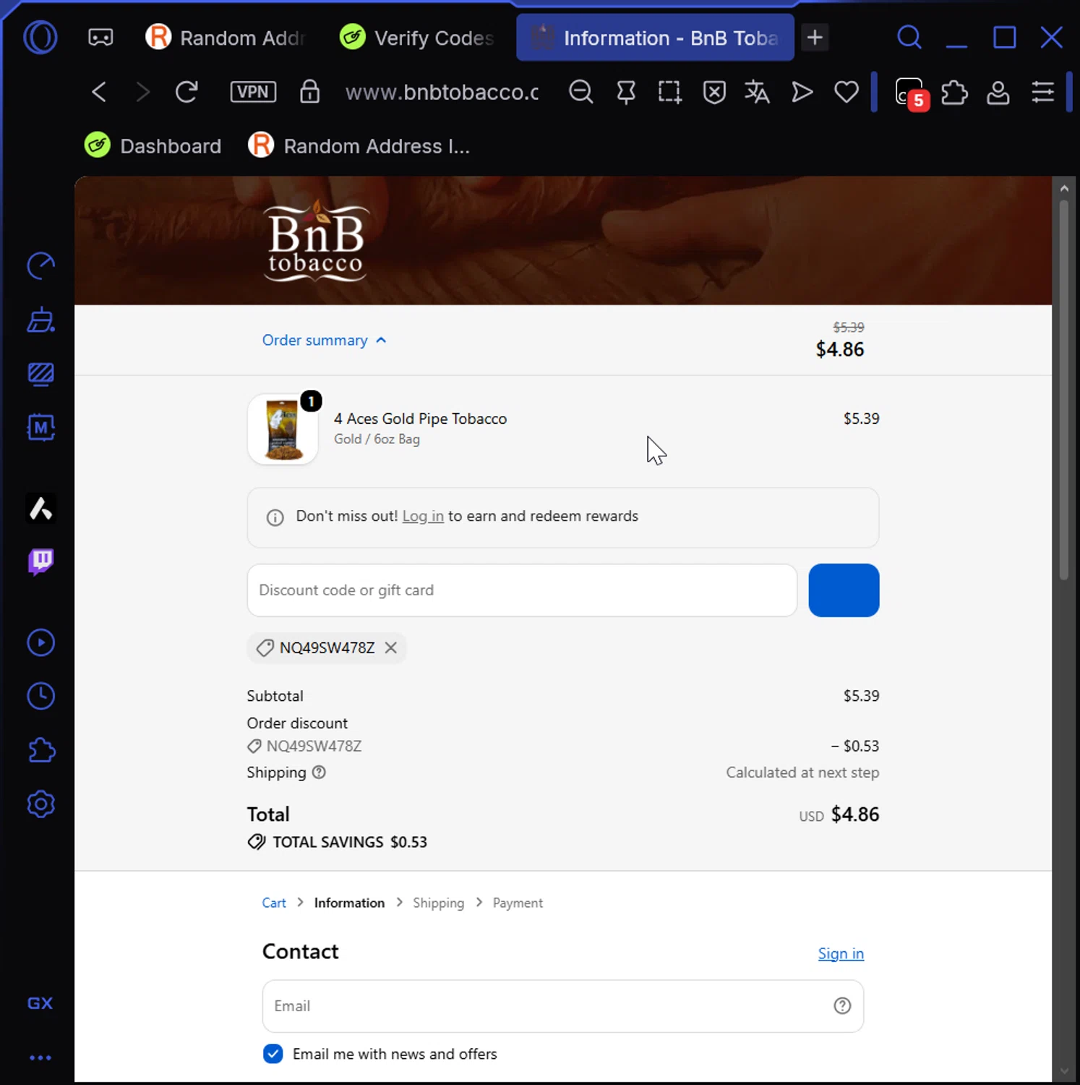Click the 4 Aces Gold tobacco thumbnail
1080x1085 pixels.
coord(283,429)
